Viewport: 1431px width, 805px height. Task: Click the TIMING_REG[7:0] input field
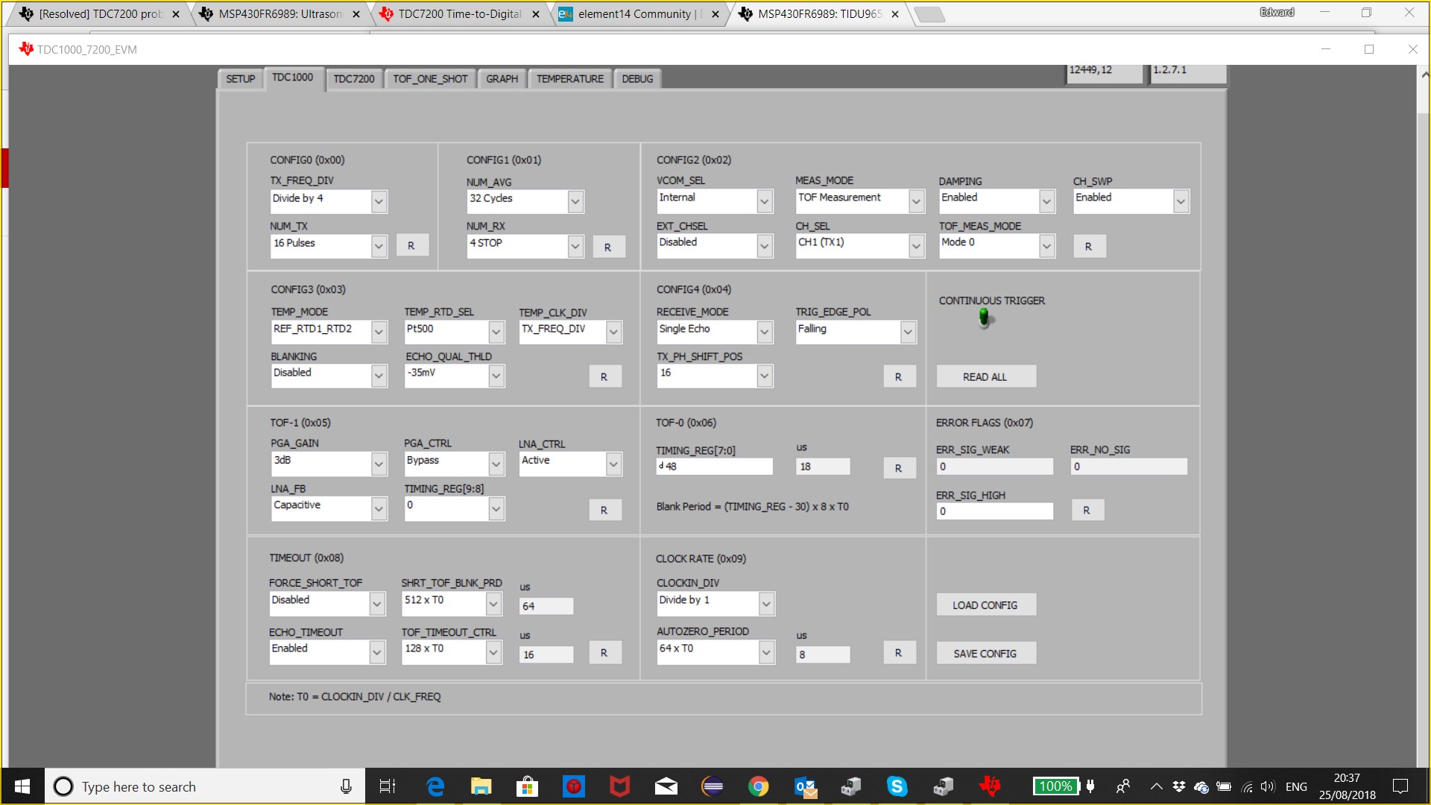[715, 466]
